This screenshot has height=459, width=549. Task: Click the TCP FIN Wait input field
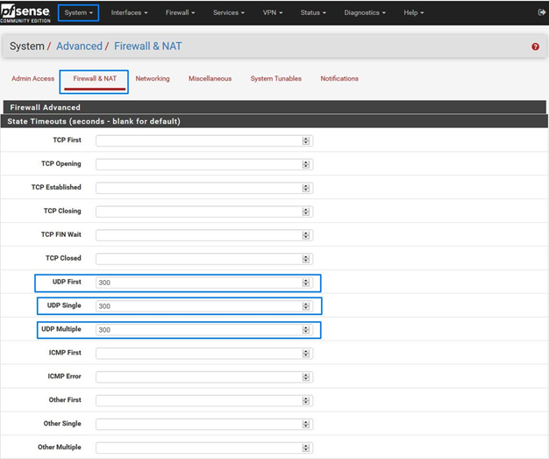pyautogui.click(x=204, y=235)
